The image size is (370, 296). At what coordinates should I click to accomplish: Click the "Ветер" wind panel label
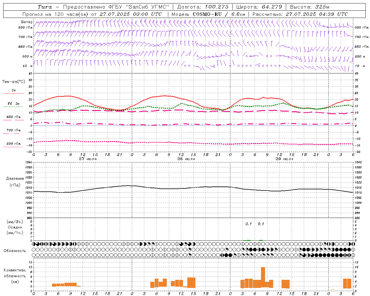click(27, 22)
